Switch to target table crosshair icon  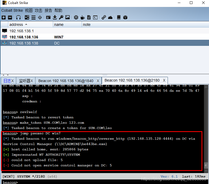(40, 17)
